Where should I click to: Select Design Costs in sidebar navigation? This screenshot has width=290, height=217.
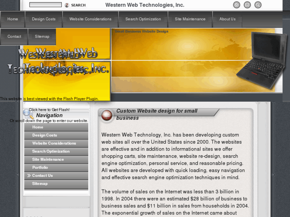point(56,135)
